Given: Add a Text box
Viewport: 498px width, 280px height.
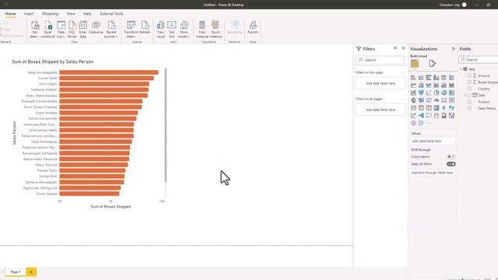Looking at the screenshot, I should (172, 30).
